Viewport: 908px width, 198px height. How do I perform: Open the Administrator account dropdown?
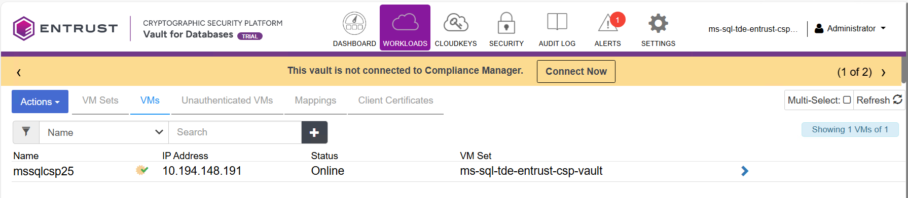[850, 29]
